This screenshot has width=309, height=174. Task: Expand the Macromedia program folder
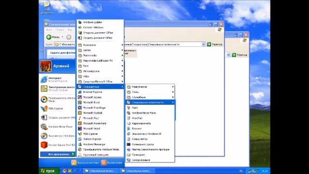coord(100,56)
